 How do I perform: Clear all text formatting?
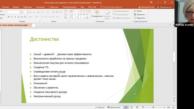(38, 12)
